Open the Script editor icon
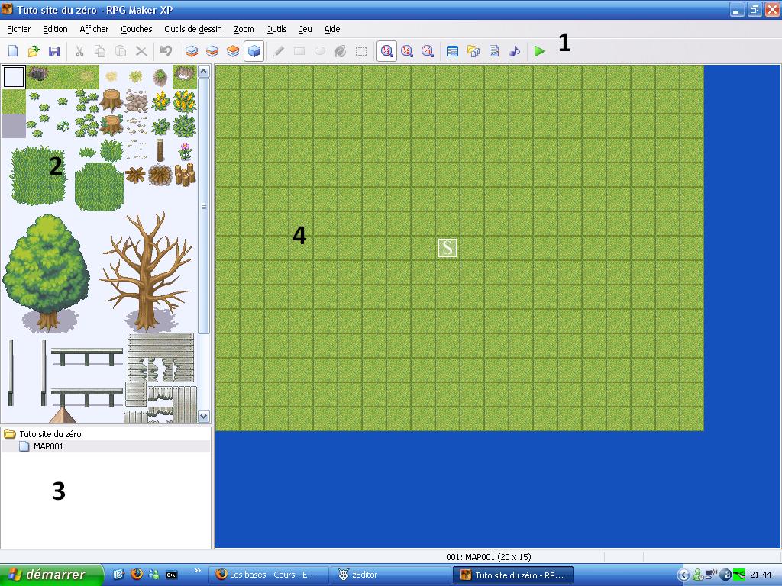The image size is (782, 586). pyautogui.click(x=494, y=51)
